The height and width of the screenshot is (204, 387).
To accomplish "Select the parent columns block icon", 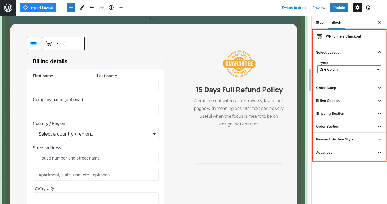I will click(x=34, y=43).
